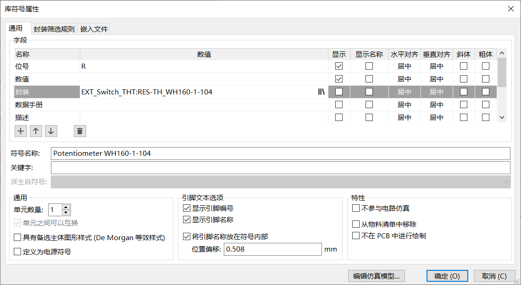Click into 符号名称 text field
Screen dimensions: 521x285
[x=280, y=153]
